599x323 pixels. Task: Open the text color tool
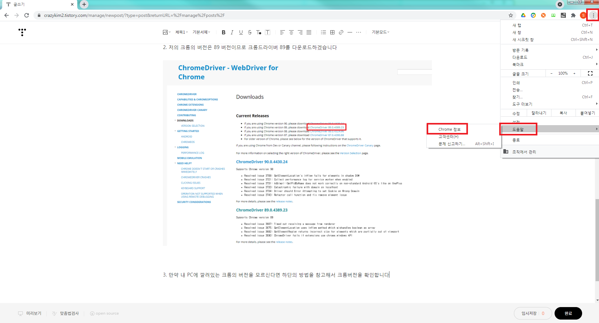259,32
